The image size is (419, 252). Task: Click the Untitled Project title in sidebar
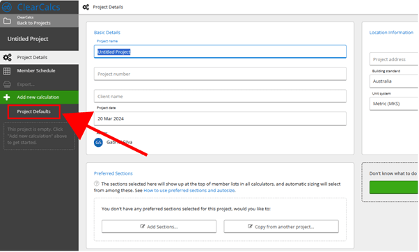[28, 39]
